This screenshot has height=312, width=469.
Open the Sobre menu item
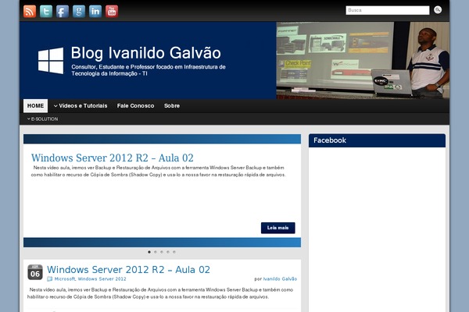(x=172, y=106)
